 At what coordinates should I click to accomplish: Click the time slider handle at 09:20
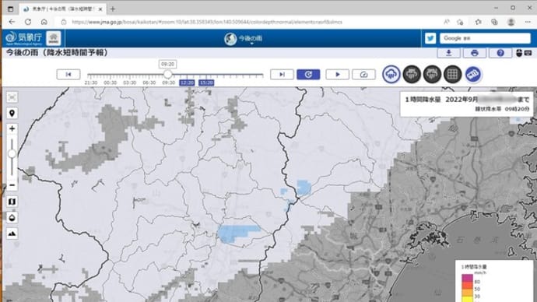(x=167, y=74)
